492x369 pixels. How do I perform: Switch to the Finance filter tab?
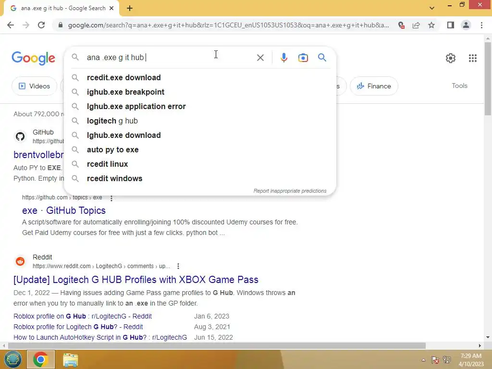[374, 86]
